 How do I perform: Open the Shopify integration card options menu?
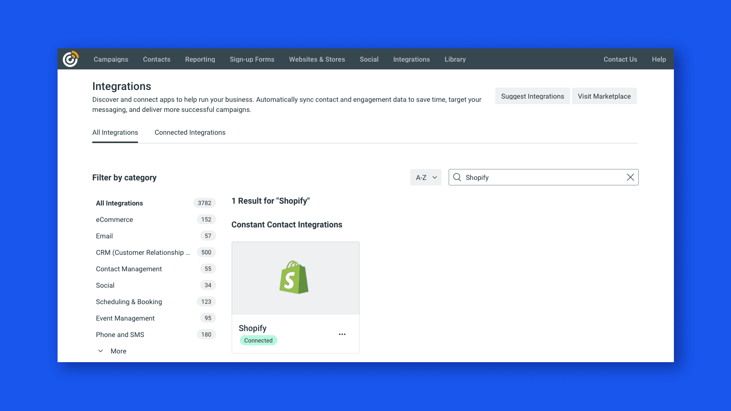342,334
